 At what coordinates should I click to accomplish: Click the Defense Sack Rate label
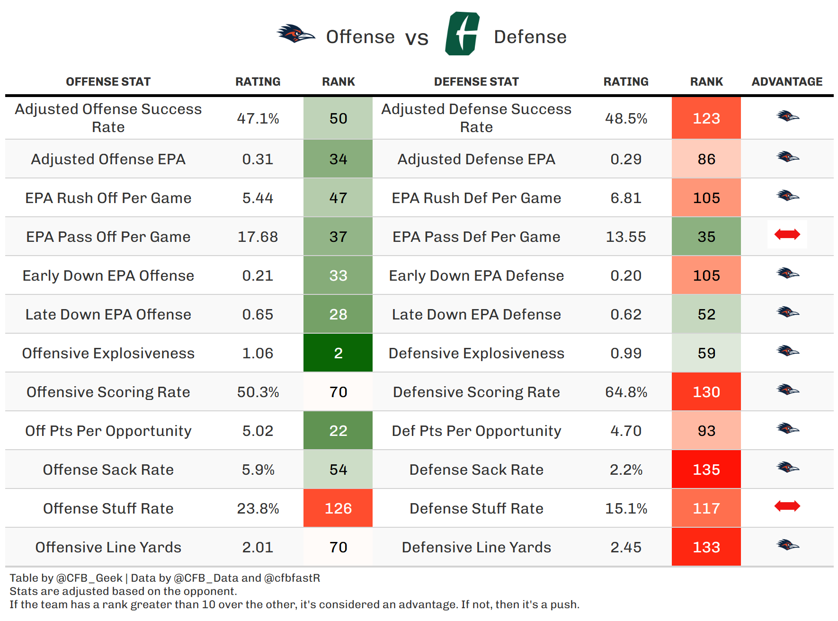(x=476, y=470)
